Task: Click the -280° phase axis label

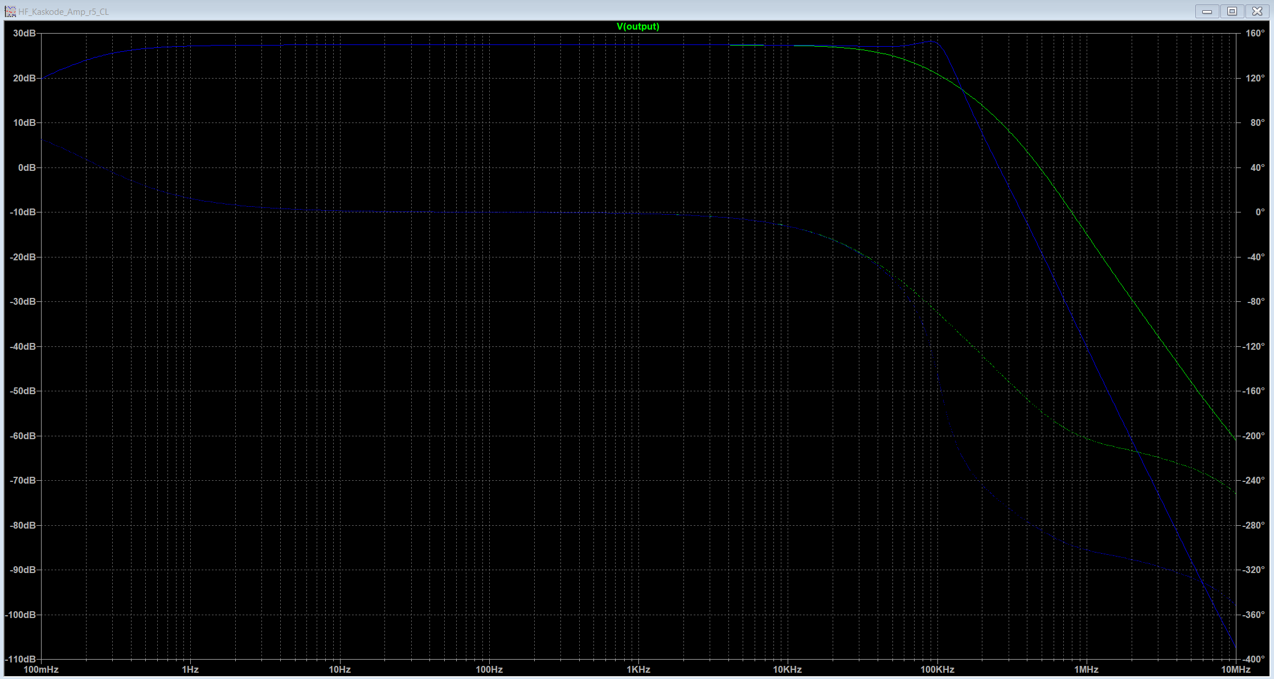Action: coord(1255,525)
